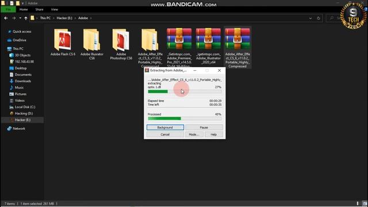Open Pictures in the sidebar
Viewport: 368px width, 207px height.
pyautogui.click(x=21, y=94)
